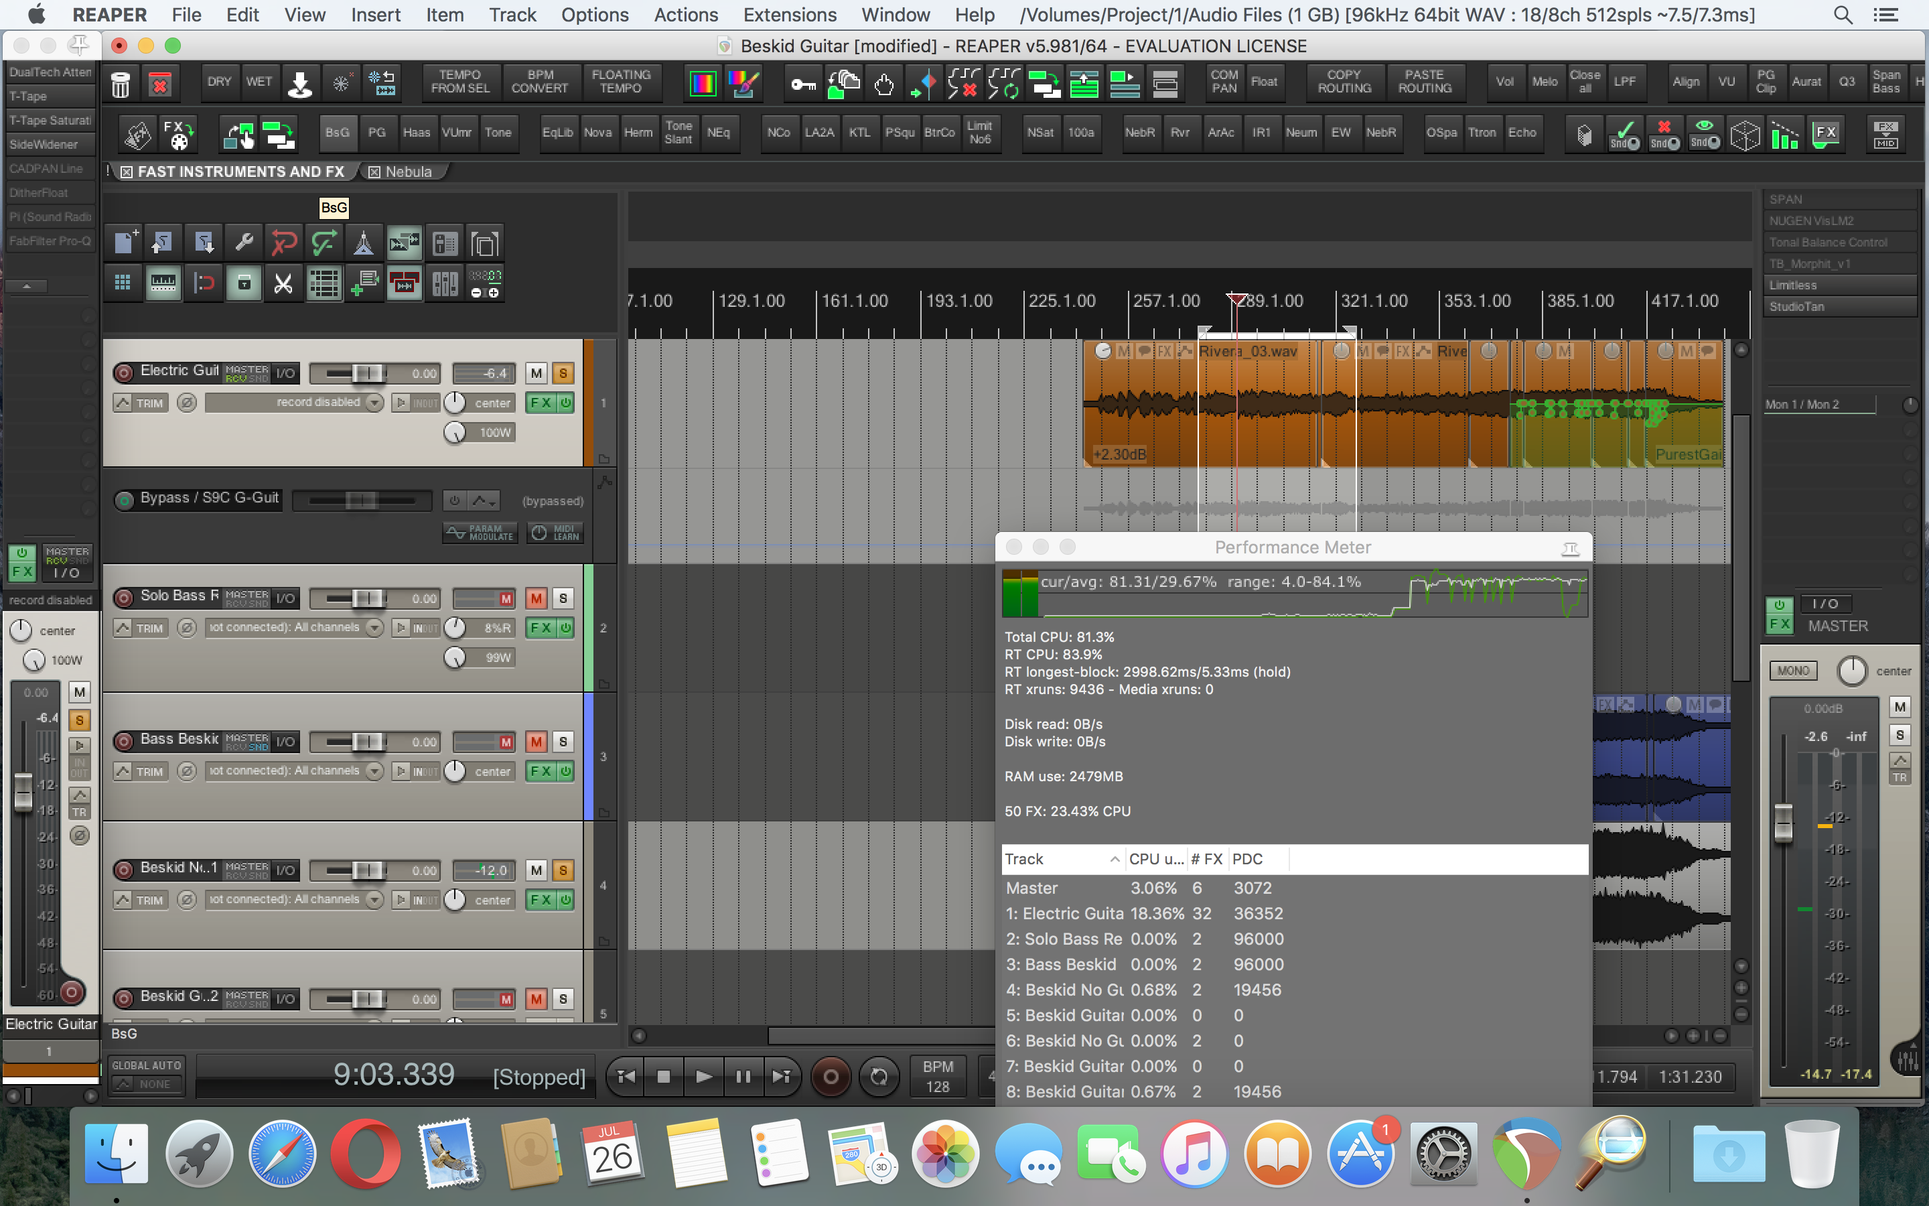Solo the Electric Guitar track
The height and width of the screenshot is (1206, 1929).
click(x=563, y=373)
